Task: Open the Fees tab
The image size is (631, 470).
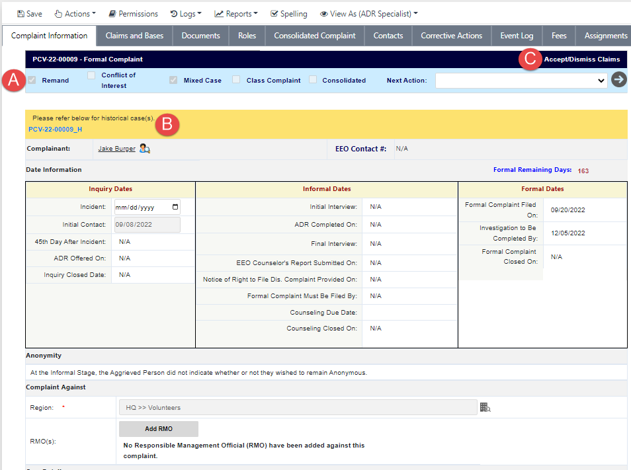Action: click(x=559, y=36)
